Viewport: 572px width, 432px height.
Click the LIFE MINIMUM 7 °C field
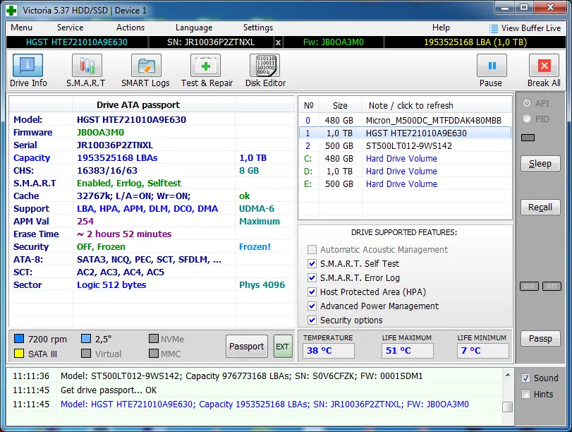pos(482,351)
